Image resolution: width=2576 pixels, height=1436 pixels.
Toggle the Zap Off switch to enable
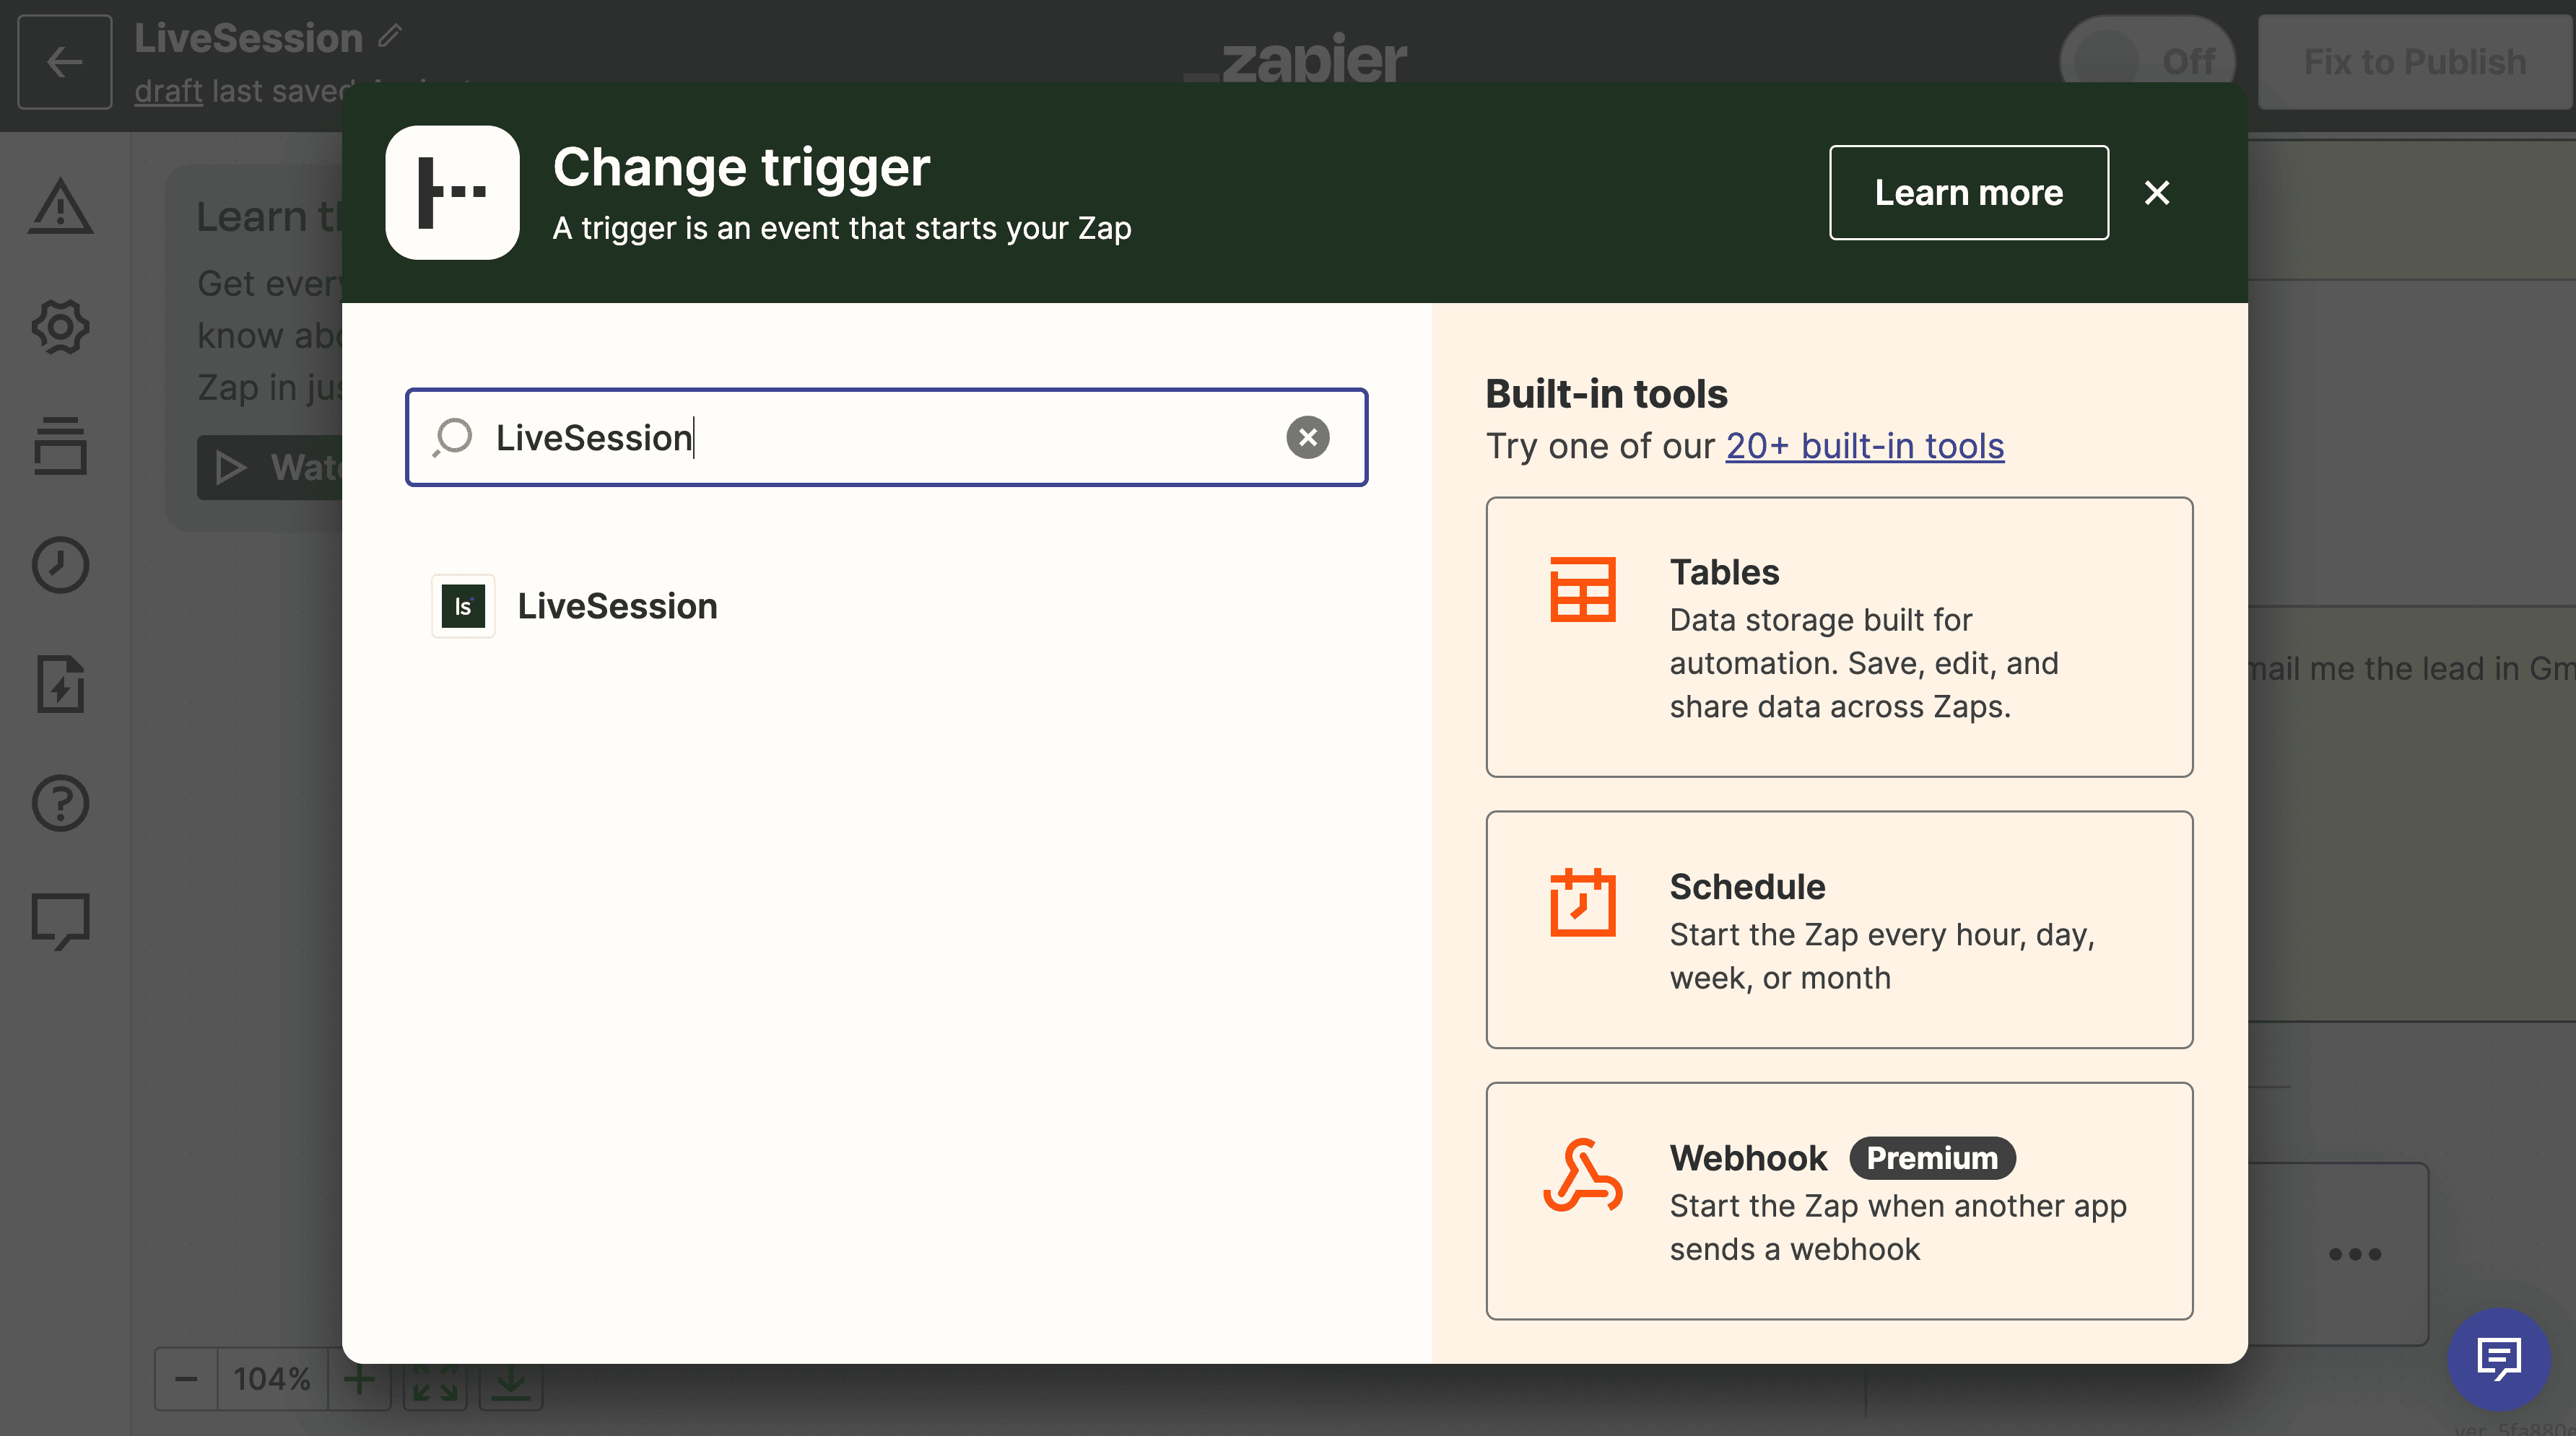coord(2151,60)
